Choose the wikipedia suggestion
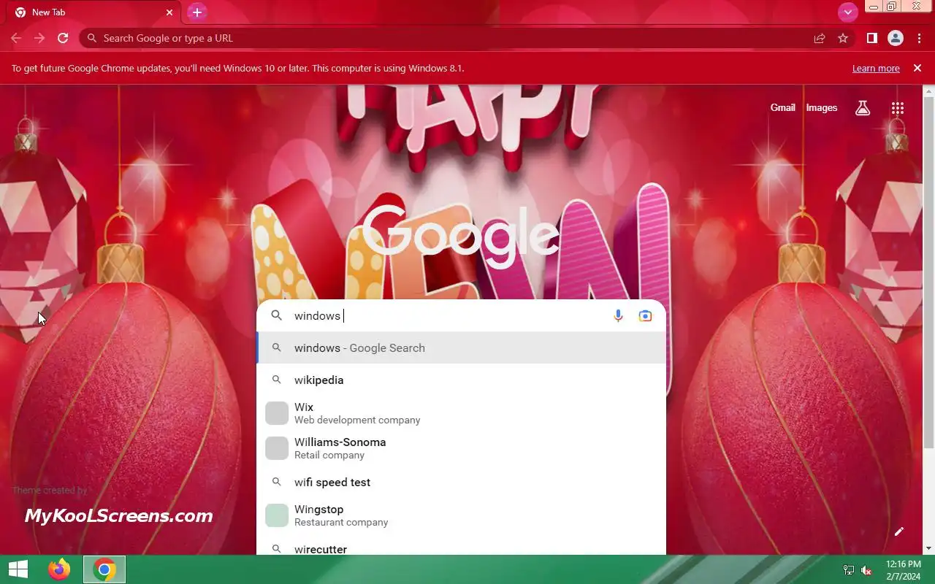The image size is (935, 584). pos(461,380)
